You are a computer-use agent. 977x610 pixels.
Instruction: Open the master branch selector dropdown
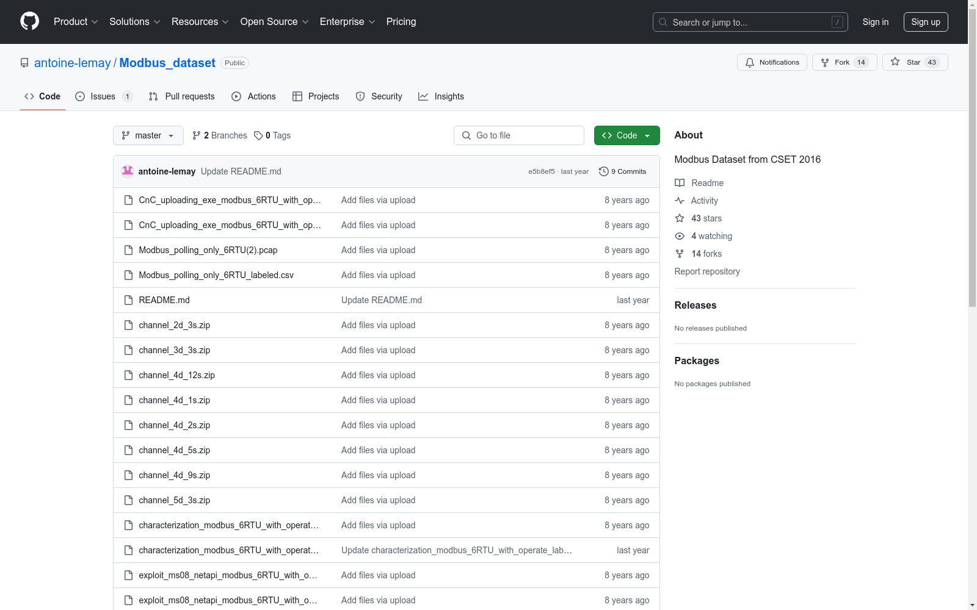coord(148,135)
